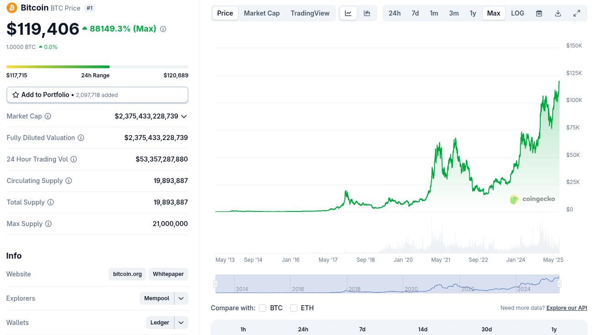
Task: Click the star icon in Add to Portfolio
Action: pyautogui.click(x=16, y=95)
